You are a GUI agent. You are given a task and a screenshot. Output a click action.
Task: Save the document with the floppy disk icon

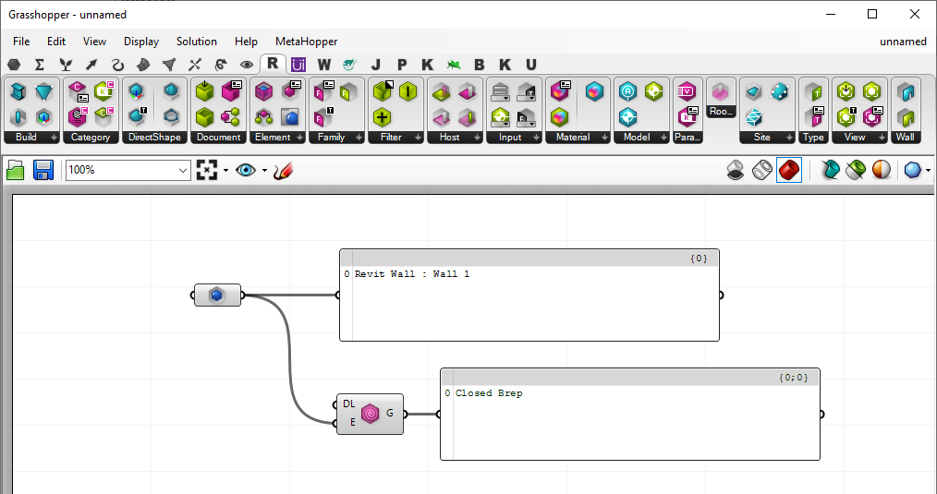point(43,170)
